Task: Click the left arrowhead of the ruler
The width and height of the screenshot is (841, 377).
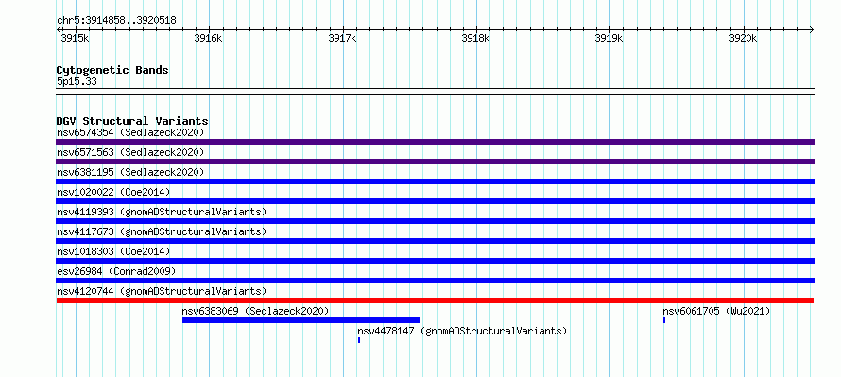Action: [59, 29]
